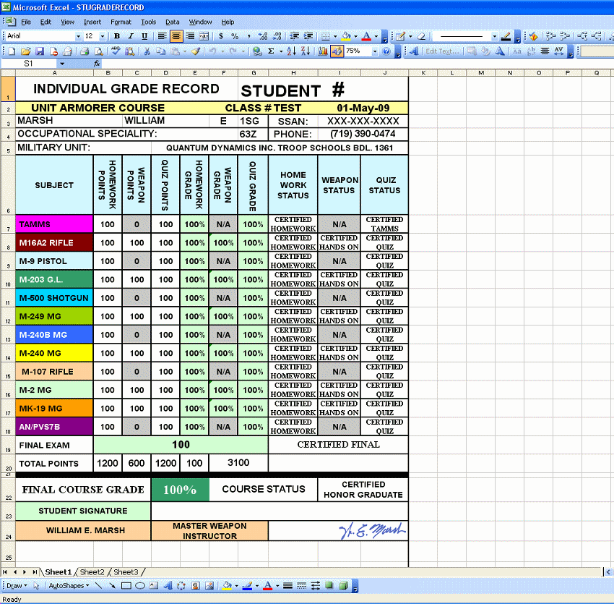Open the File menu
This screenshot has height=604, width=614.
pos(26,22)
